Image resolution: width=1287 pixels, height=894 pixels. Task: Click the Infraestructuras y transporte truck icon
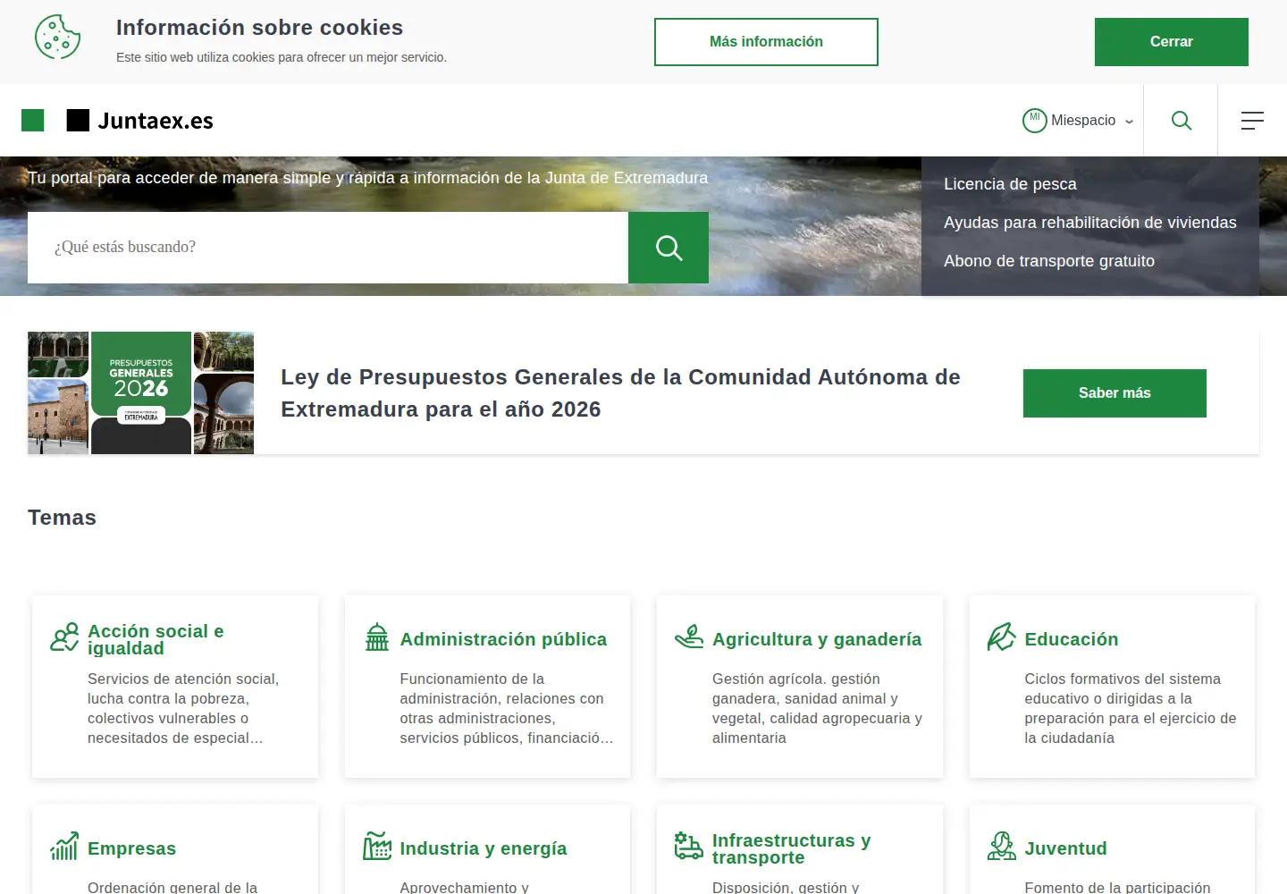coord(689,846)
